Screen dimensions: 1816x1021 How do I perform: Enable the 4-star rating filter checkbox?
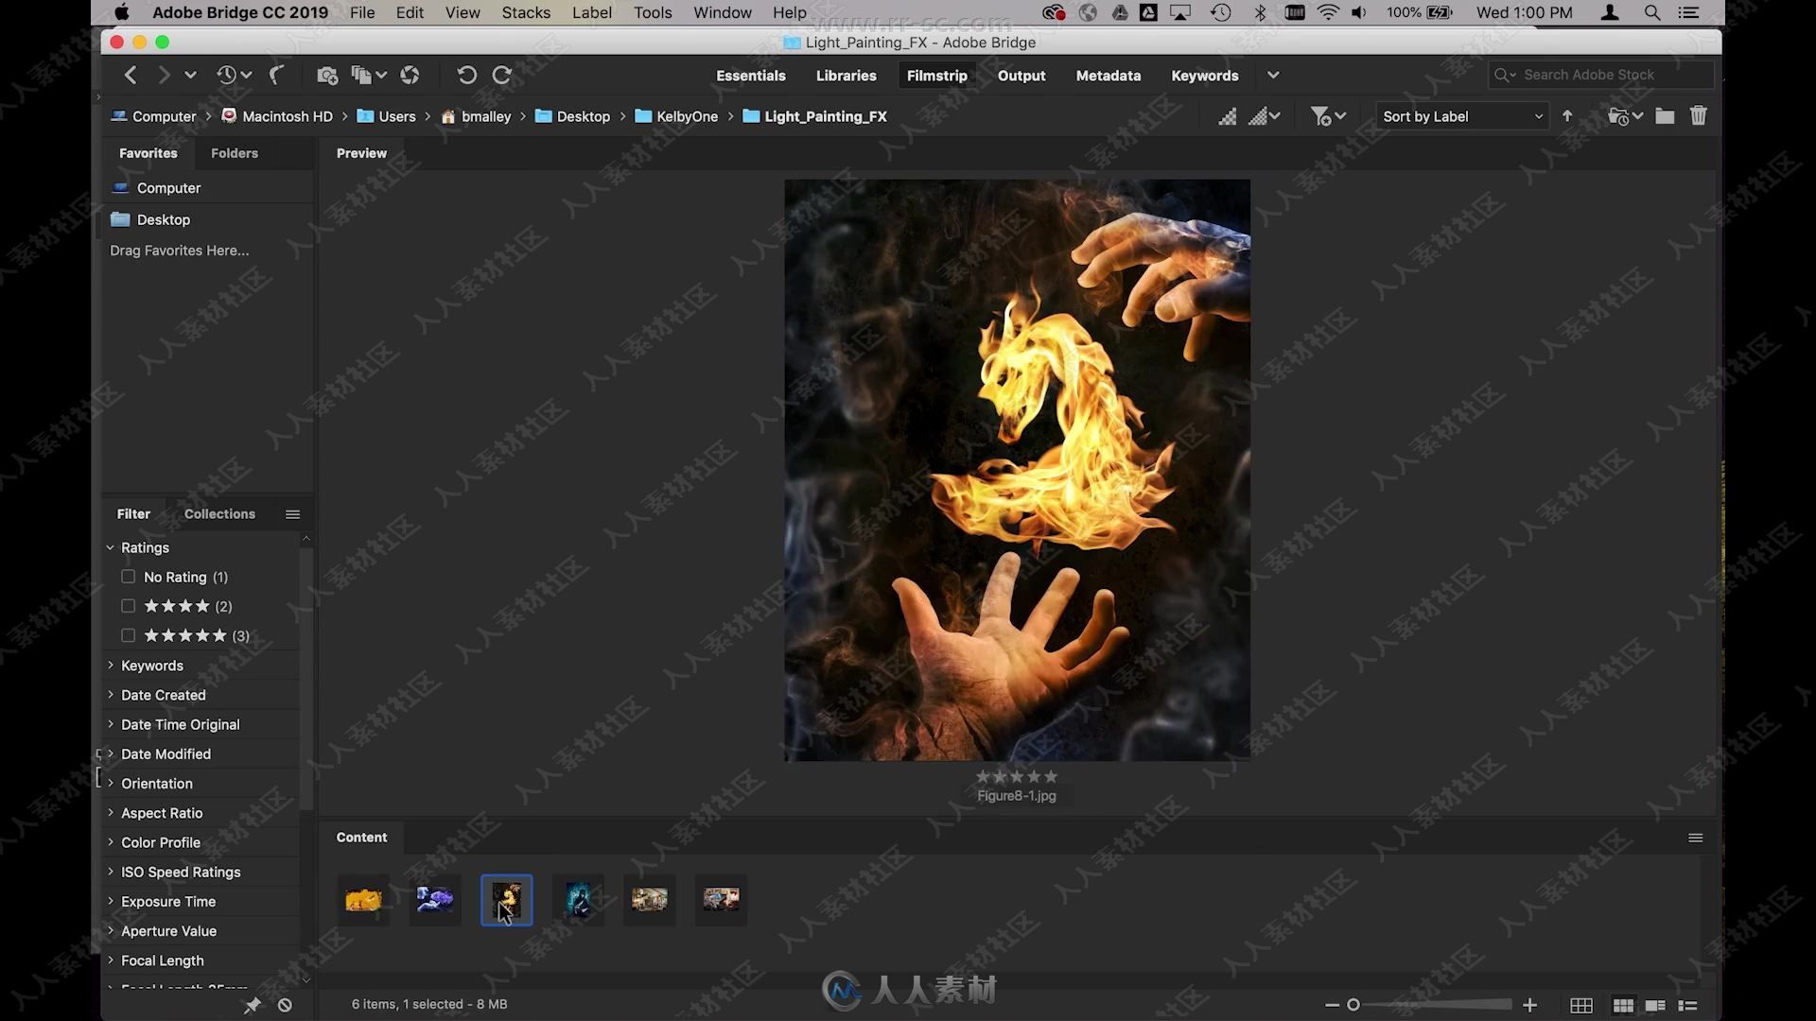128,605
